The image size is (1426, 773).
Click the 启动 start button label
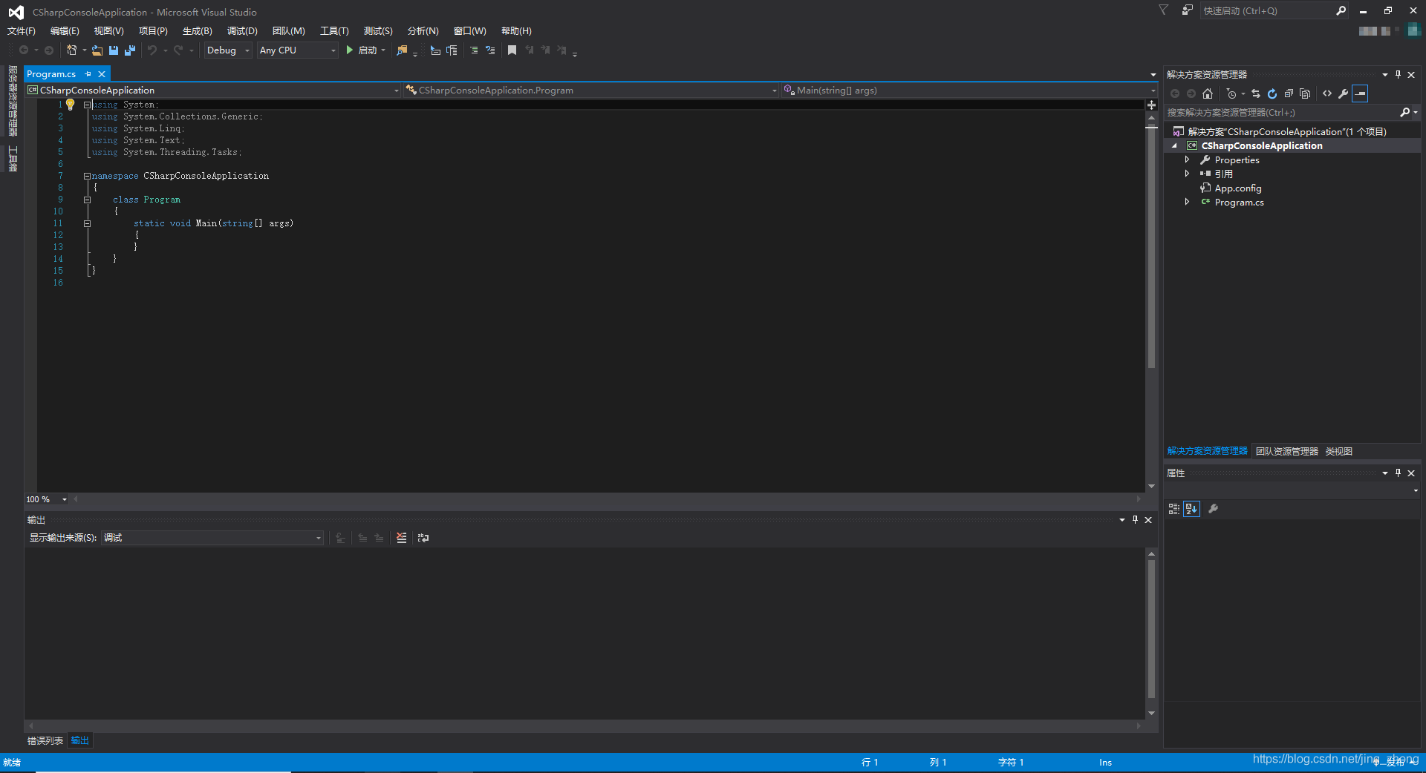pyautogui.click(x=368, y=50)
